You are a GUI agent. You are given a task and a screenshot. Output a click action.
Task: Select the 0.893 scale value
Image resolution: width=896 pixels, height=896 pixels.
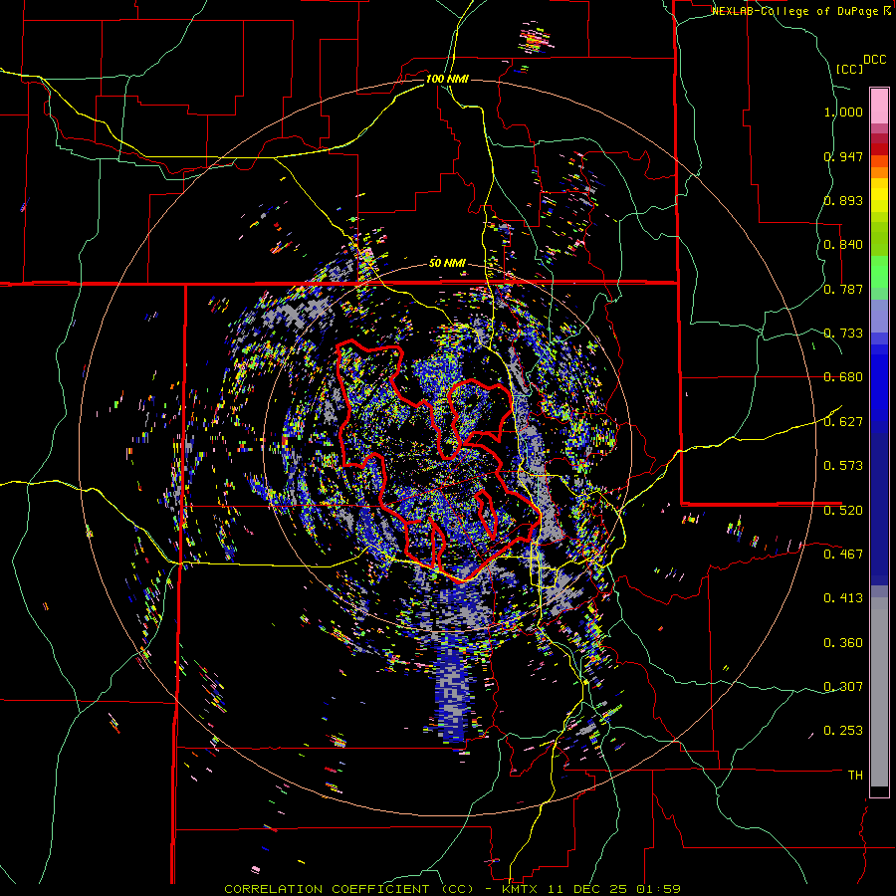[843, 200]
